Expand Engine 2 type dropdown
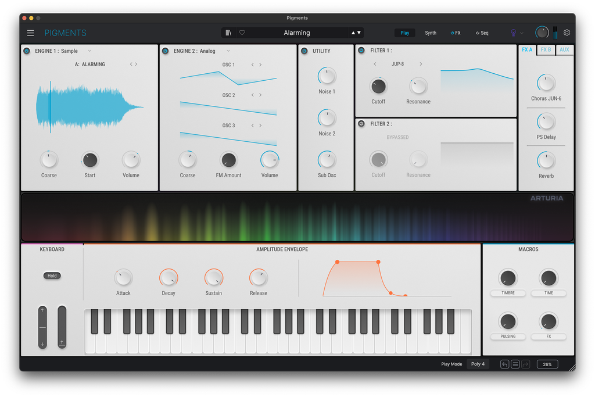The width and height of the screenshot is (595, 397). 228,51
